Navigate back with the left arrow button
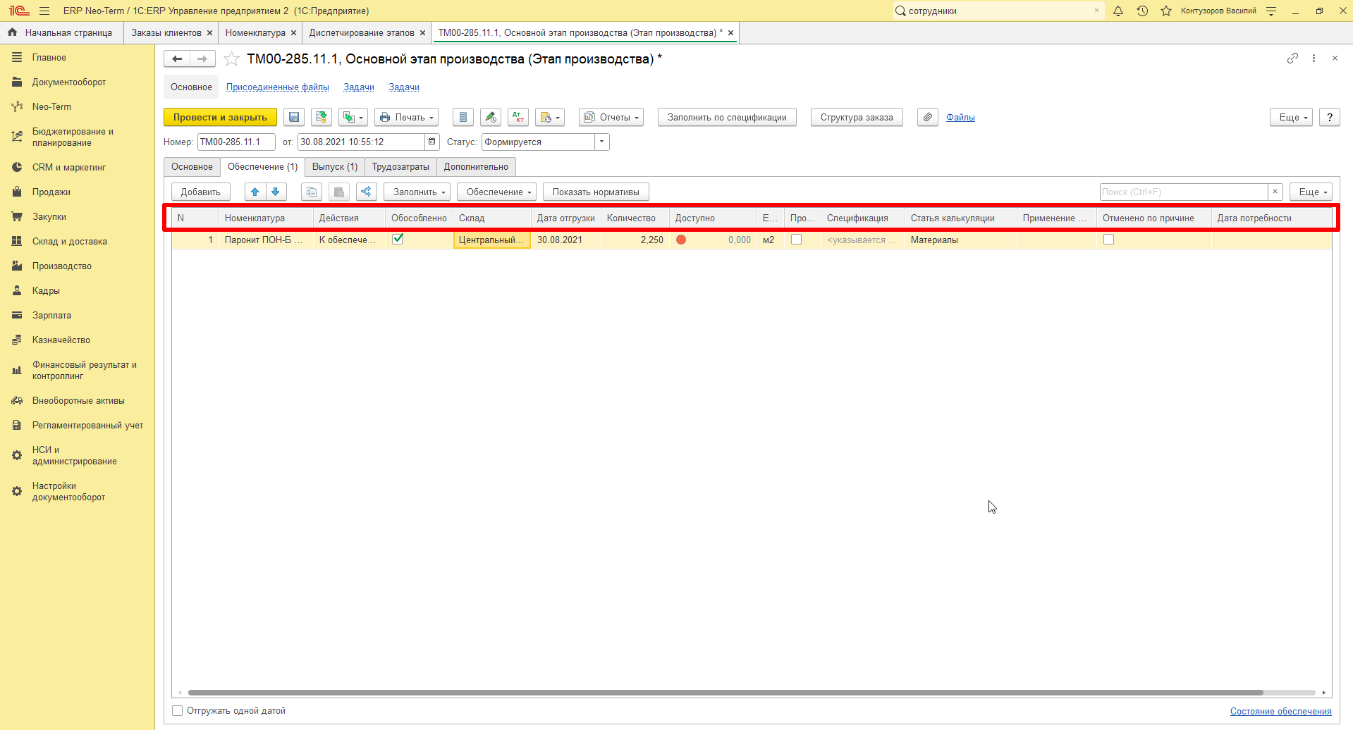Screen dimensions: 1353x730 pyautogui.click(x=177, y=59)
